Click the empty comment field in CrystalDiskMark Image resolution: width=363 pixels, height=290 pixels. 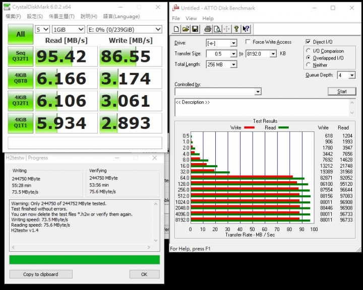85,142
